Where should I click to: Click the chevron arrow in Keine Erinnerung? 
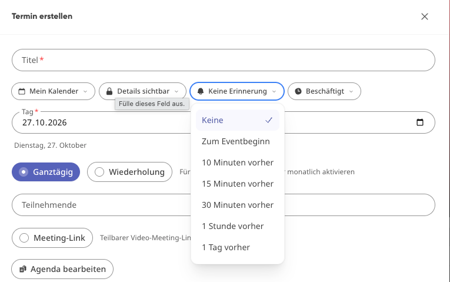(274, 92)
